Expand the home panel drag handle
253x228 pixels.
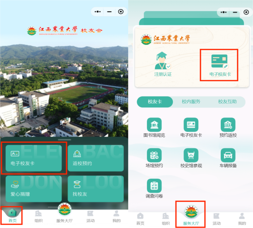64,140
